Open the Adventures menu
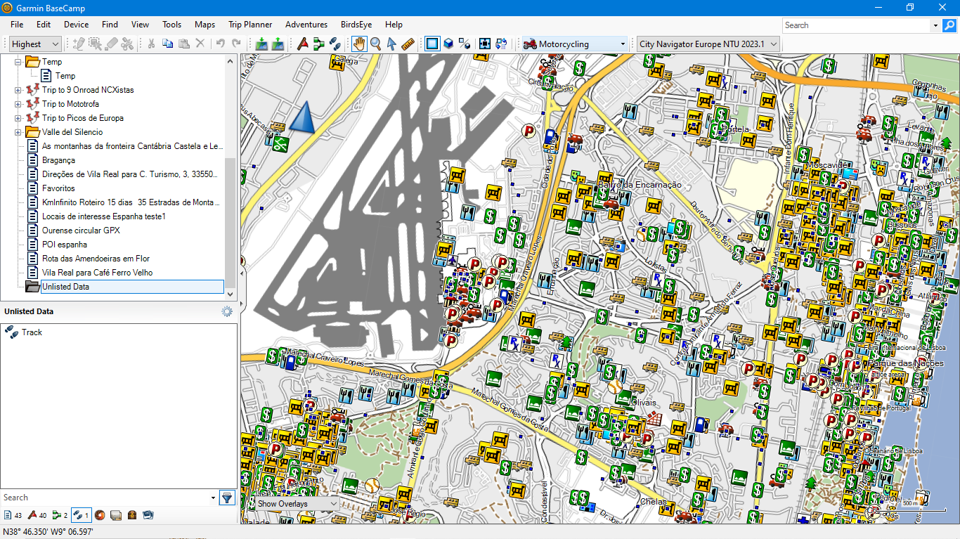960x539 pixels. 306,25
